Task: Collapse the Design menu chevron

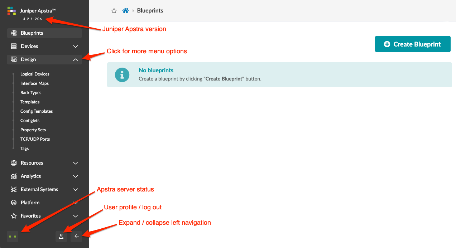Action: [76, 60]
